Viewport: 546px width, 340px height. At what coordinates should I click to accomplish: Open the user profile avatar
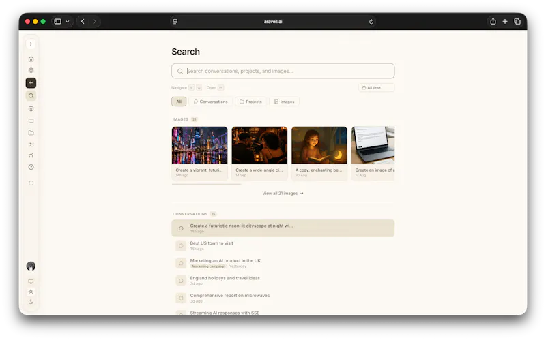tap(31, 266)
